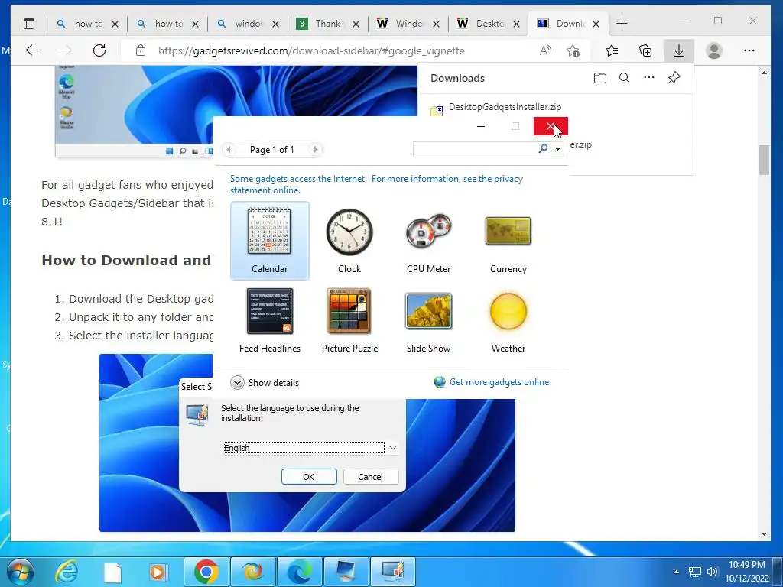Pin the Downloads panel
Screen dimensions: 783x587
pyautogui.click(x=674, y=77)
